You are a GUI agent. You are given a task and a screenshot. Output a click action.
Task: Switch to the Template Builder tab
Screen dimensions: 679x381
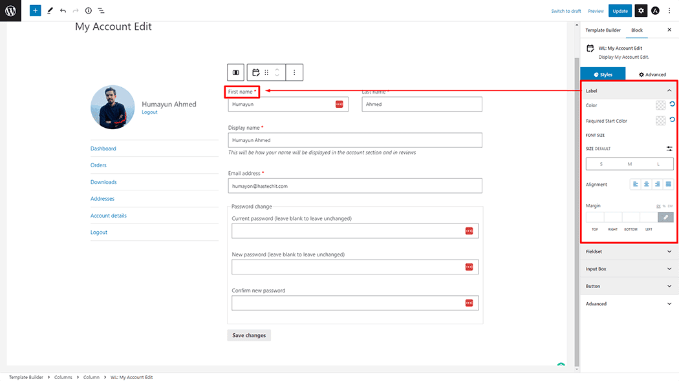603,30
